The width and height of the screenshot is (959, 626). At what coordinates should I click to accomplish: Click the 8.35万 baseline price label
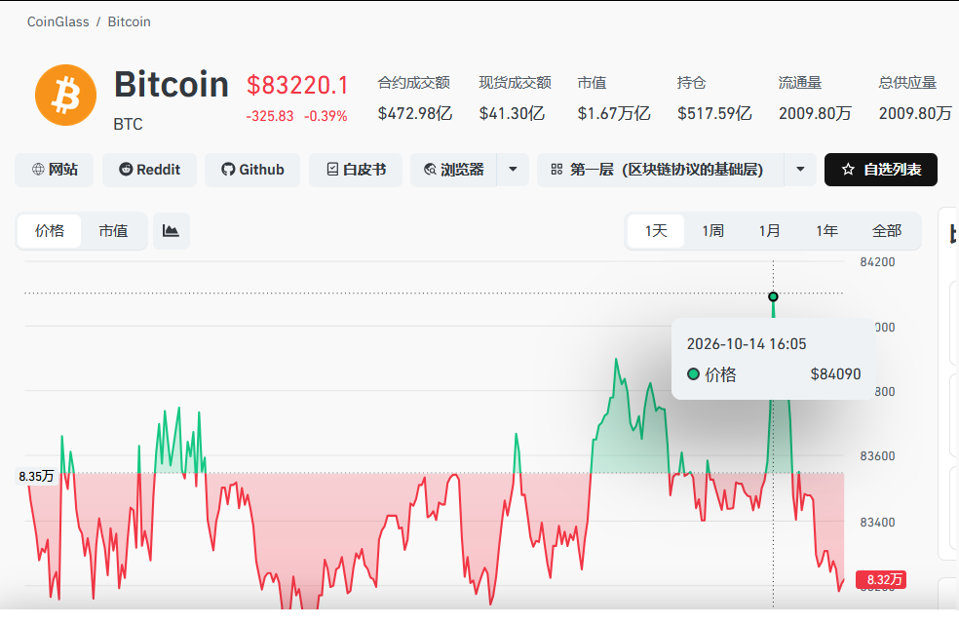pos(36,476)
